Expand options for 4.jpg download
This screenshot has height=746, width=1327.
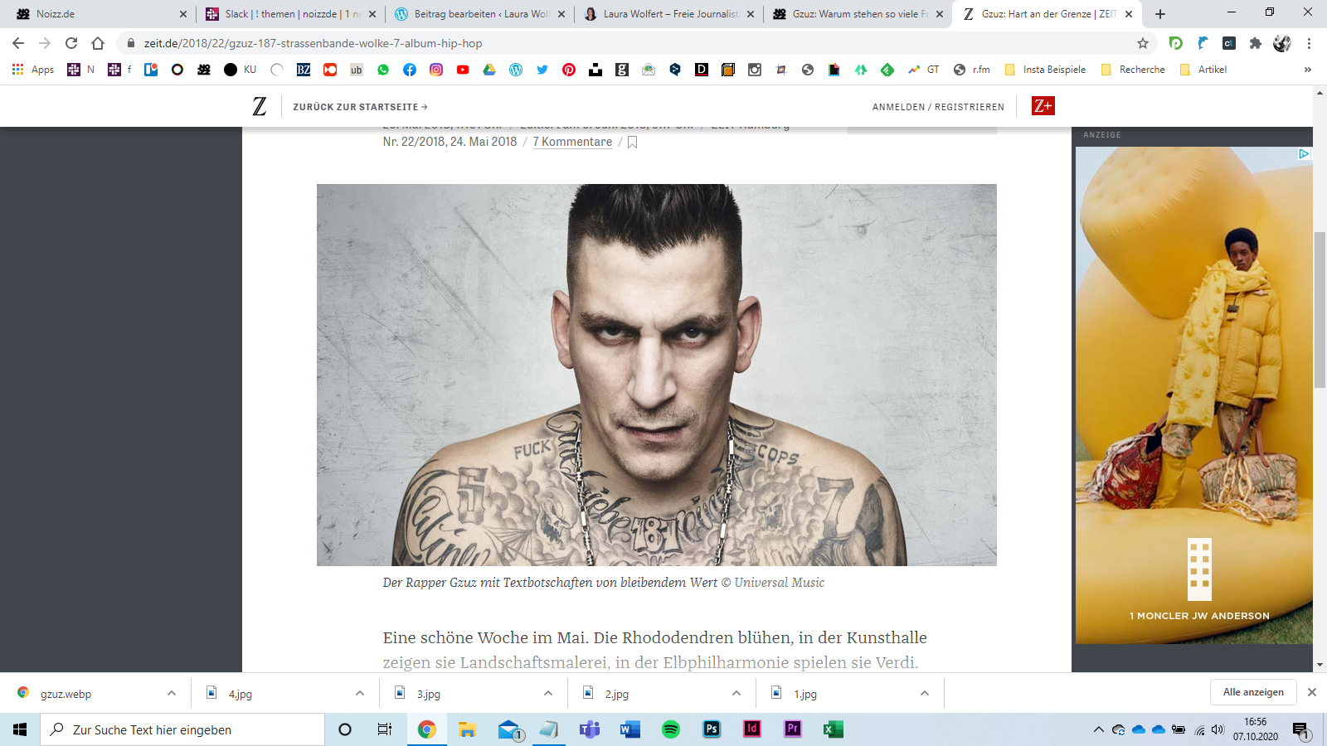(x=360, y=694)
